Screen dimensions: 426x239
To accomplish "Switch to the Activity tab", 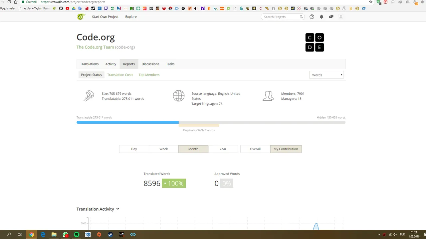I will pyautogui.click(x=111, y=64).
